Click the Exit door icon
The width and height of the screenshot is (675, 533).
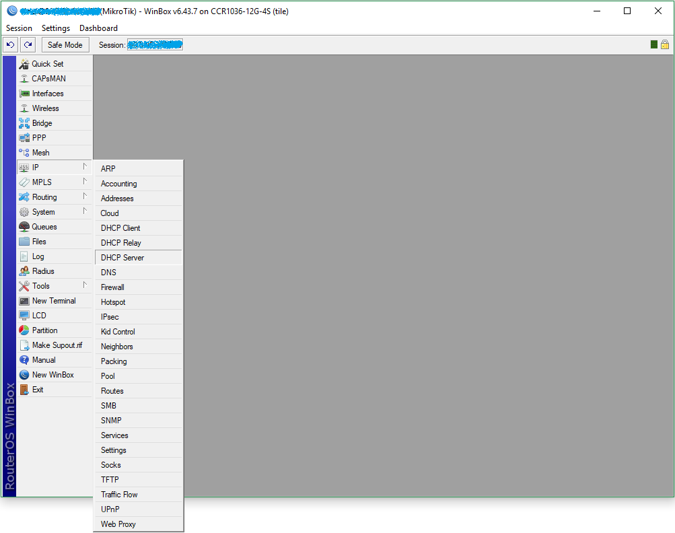(x=24, y=390)
